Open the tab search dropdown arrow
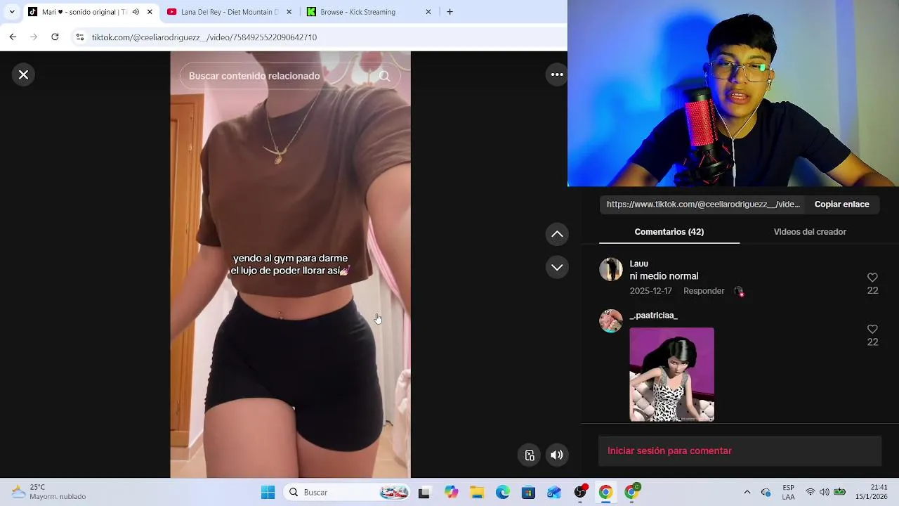Screen dimensions: 899x506 (12, 12)
